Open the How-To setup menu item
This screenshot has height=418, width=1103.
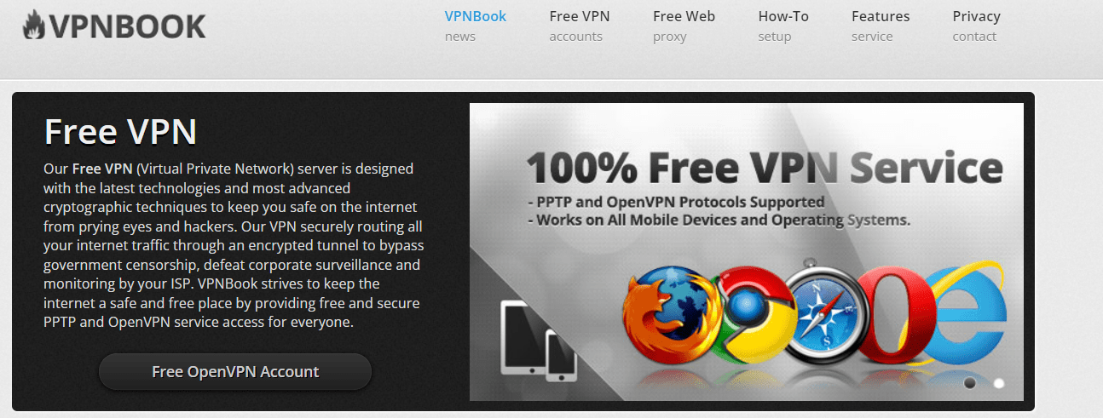click(x=783, y=26)
